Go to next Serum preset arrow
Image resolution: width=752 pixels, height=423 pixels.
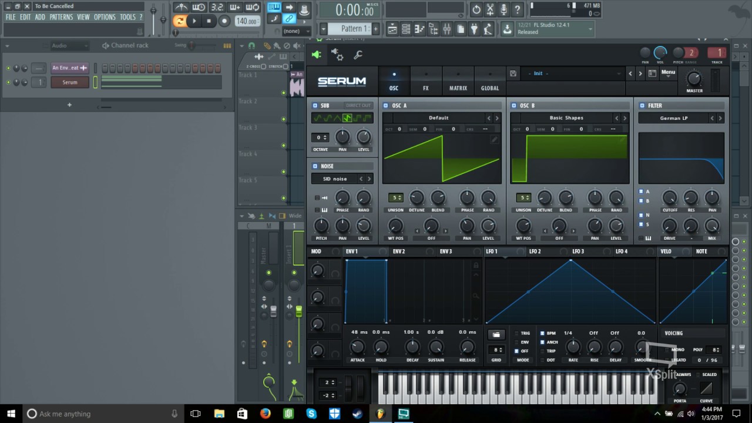point(640,73)
